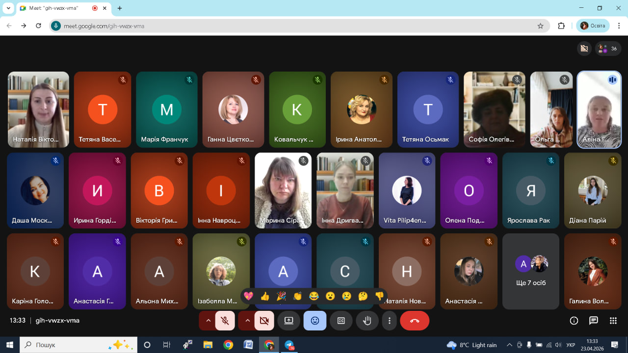Open the activities grid icon
The image size is (628, 353).
coord(613,321)
